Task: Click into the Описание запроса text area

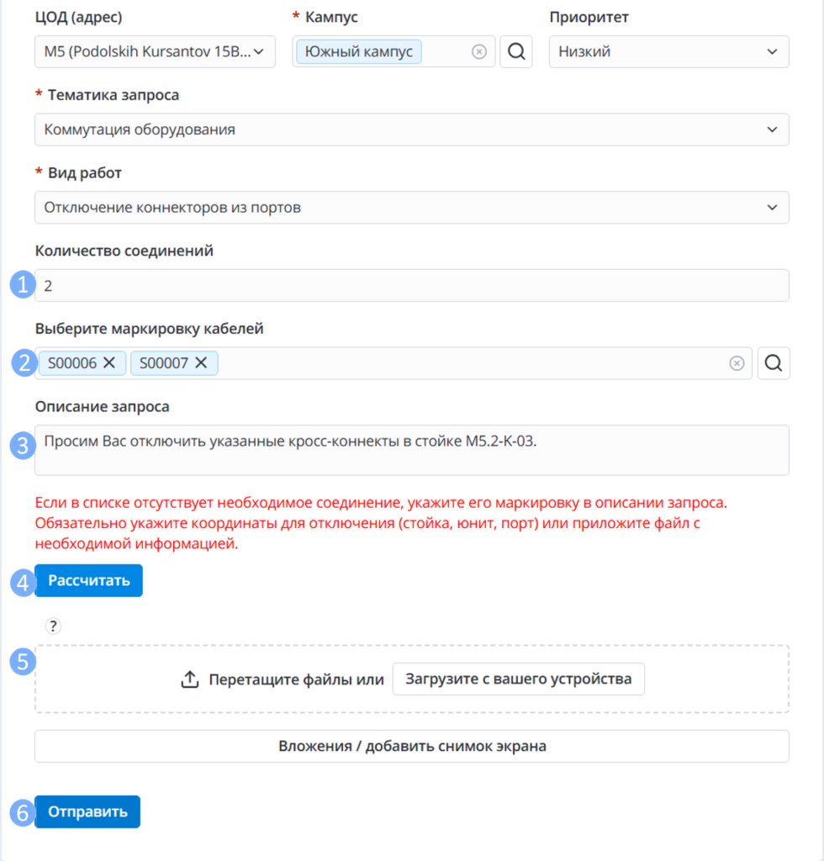Action: click(x=412, y=451)
